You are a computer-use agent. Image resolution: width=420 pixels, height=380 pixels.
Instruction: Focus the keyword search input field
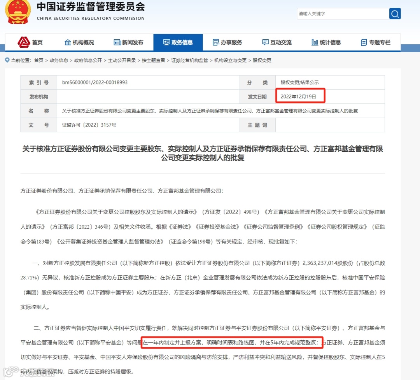click(x=343, y=13)
